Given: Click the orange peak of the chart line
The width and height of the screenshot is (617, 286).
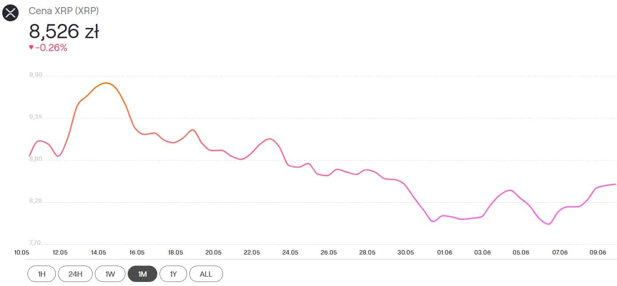Looking at the screenshot, I should point(106,83).
